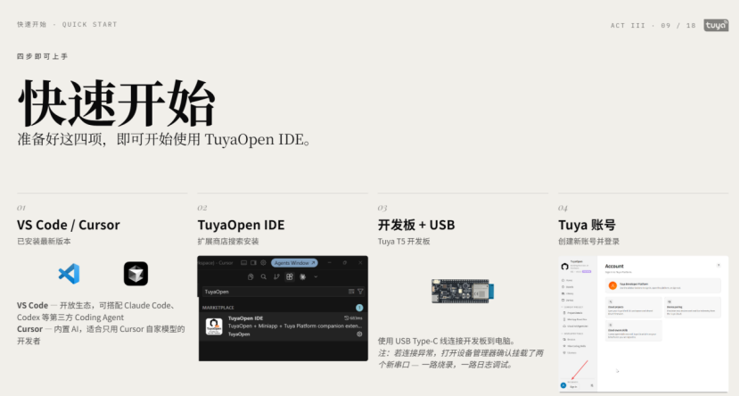Open Project details in TuyaOpen sidebar
Image resolution: width=740 pixels, height=396 pixels.
(x=572, y=313)
